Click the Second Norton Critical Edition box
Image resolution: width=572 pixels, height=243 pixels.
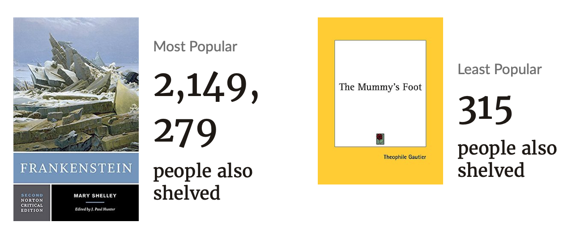[31, 202]
